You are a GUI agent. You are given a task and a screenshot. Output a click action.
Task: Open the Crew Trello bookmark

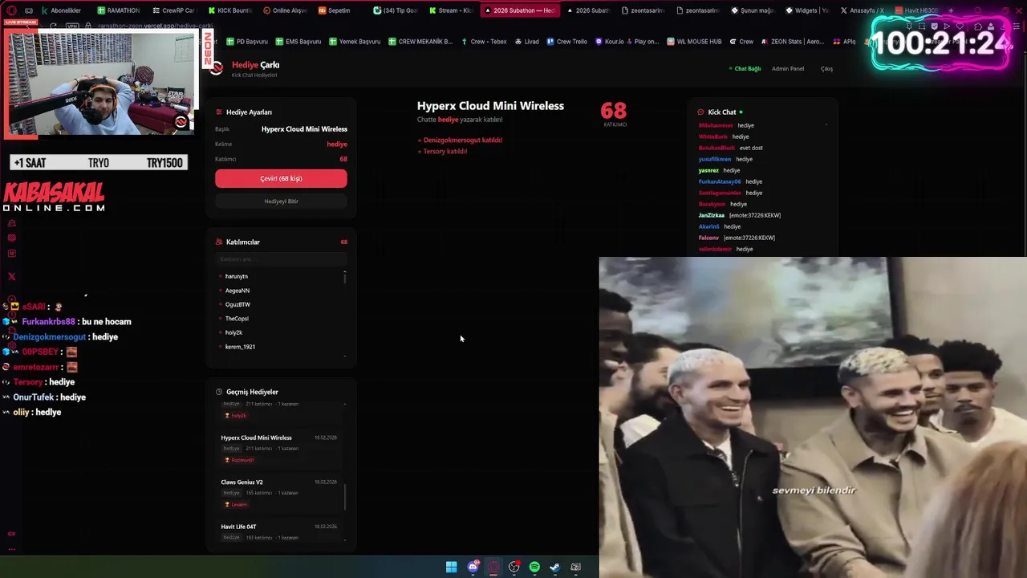click(567, 41)
